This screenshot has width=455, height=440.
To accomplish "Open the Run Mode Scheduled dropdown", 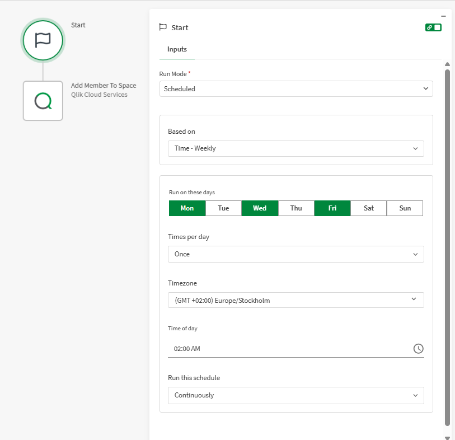I will pos(296,89).
